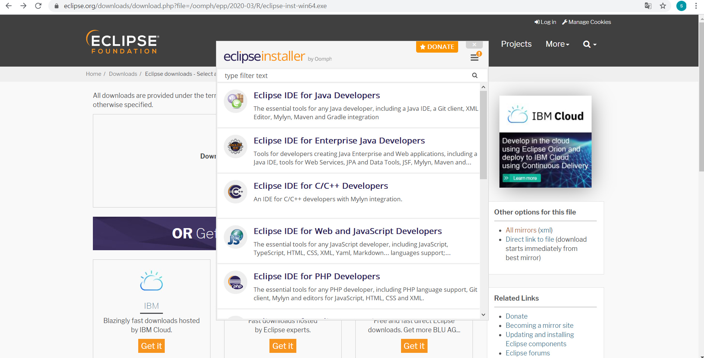
Task: Click the IBM cloud mirror logo
Action: click(151, 281)
